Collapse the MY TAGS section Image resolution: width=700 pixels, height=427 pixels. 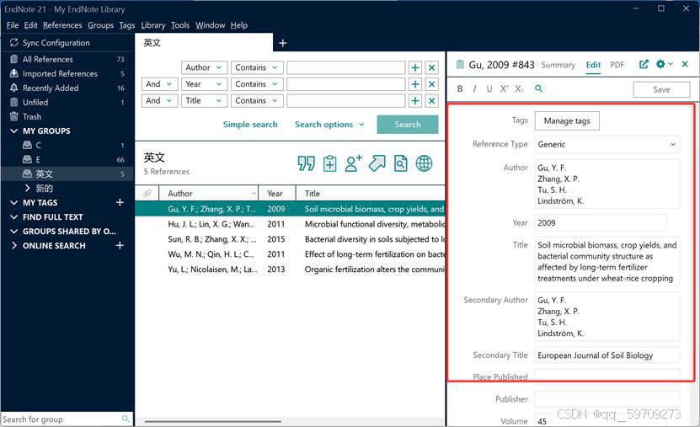point(13,203)
